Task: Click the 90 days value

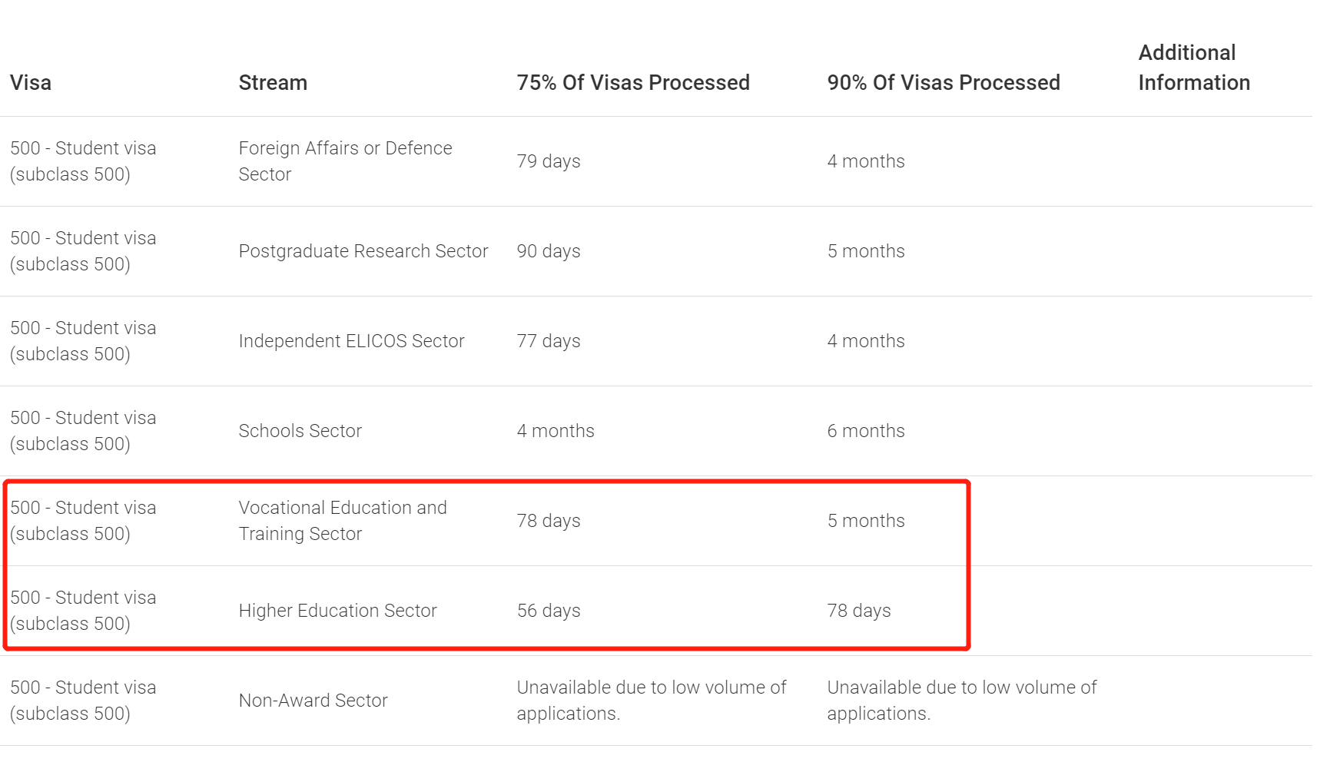Action: [549, 251]
